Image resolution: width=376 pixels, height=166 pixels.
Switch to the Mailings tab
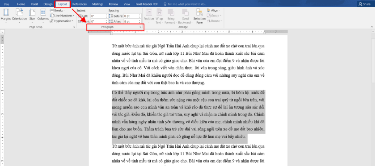pos(97,4)
